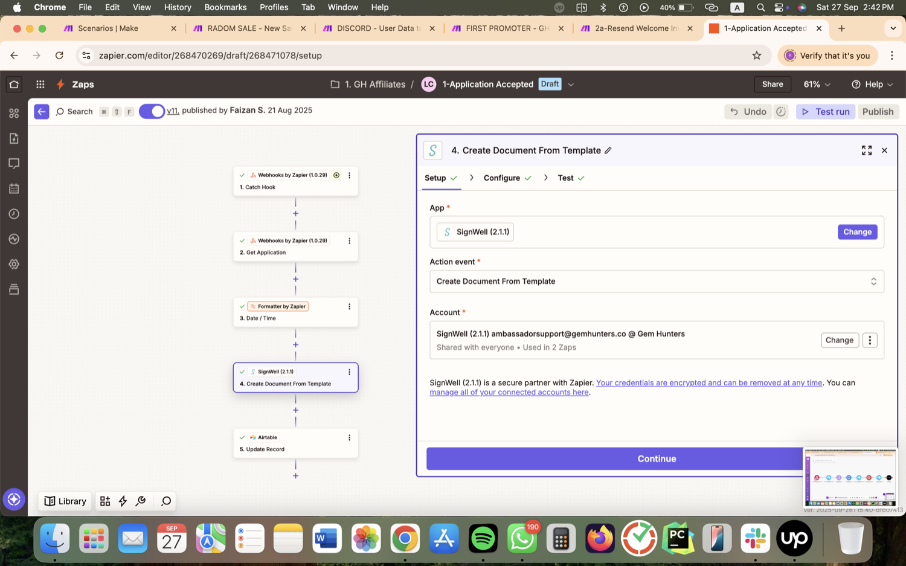Switch to the Setup tab
The height and width of the screenshot is (566, 906).
[441, 178]
